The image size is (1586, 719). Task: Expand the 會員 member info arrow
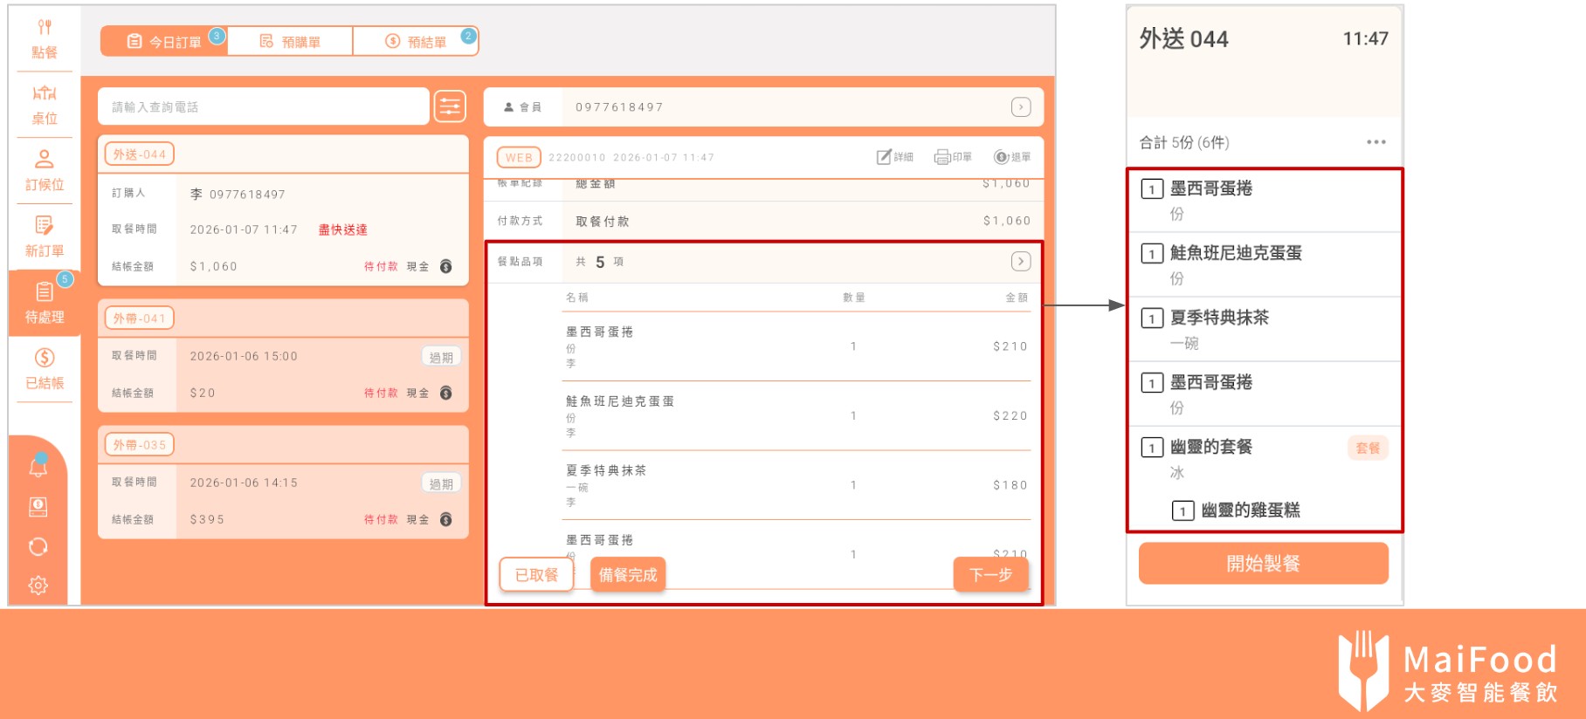coord(1020,107)
